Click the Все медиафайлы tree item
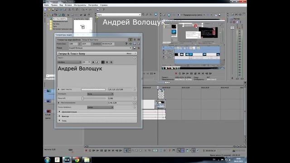 click(x=59, y=19)
